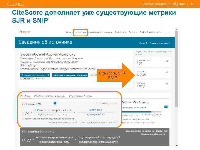Click info icon beside SJR 0.706 card
Screen dimensions: 200x150
(167, 72)
